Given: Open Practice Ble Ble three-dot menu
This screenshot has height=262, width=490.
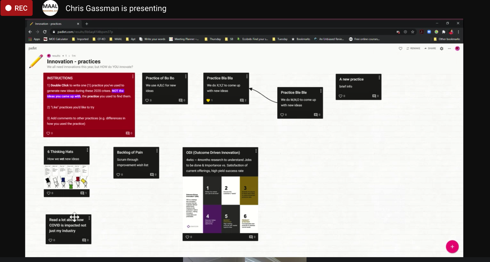Looking at the screenshot, I should click(x=321, y=91).
